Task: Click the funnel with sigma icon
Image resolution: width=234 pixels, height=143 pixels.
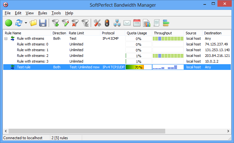Action: click(85, 23)
